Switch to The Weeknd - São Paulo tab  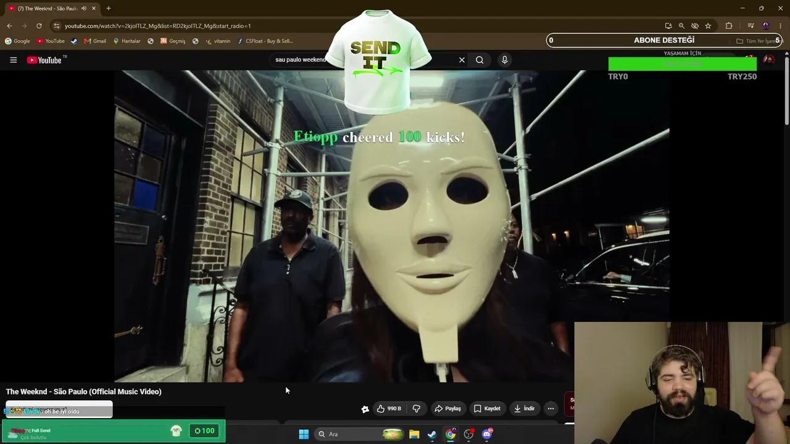[52, 9]
